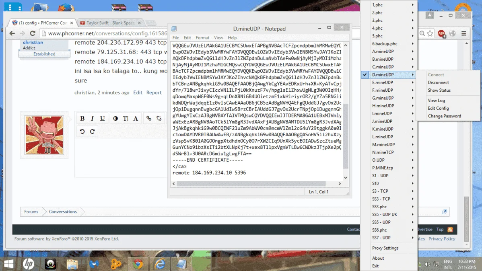482x271 pixels.
Task: Toggle underline in the forum editor
Action: click(x=102, y=118)
